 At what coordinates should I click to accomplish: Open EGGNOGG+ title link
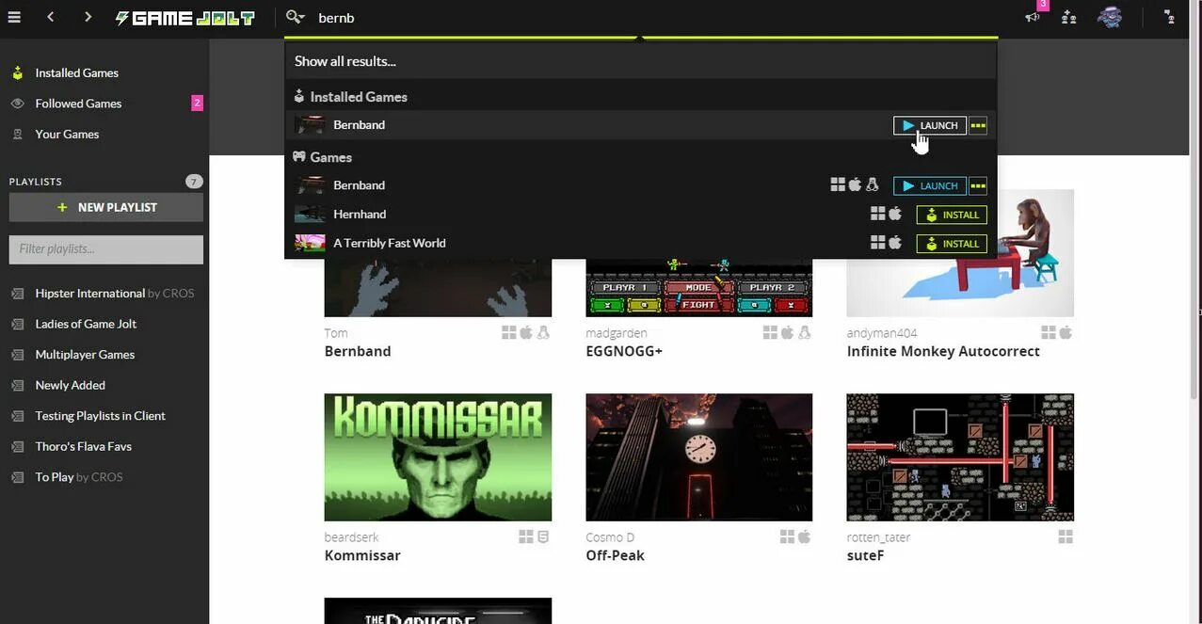[624, 351]
